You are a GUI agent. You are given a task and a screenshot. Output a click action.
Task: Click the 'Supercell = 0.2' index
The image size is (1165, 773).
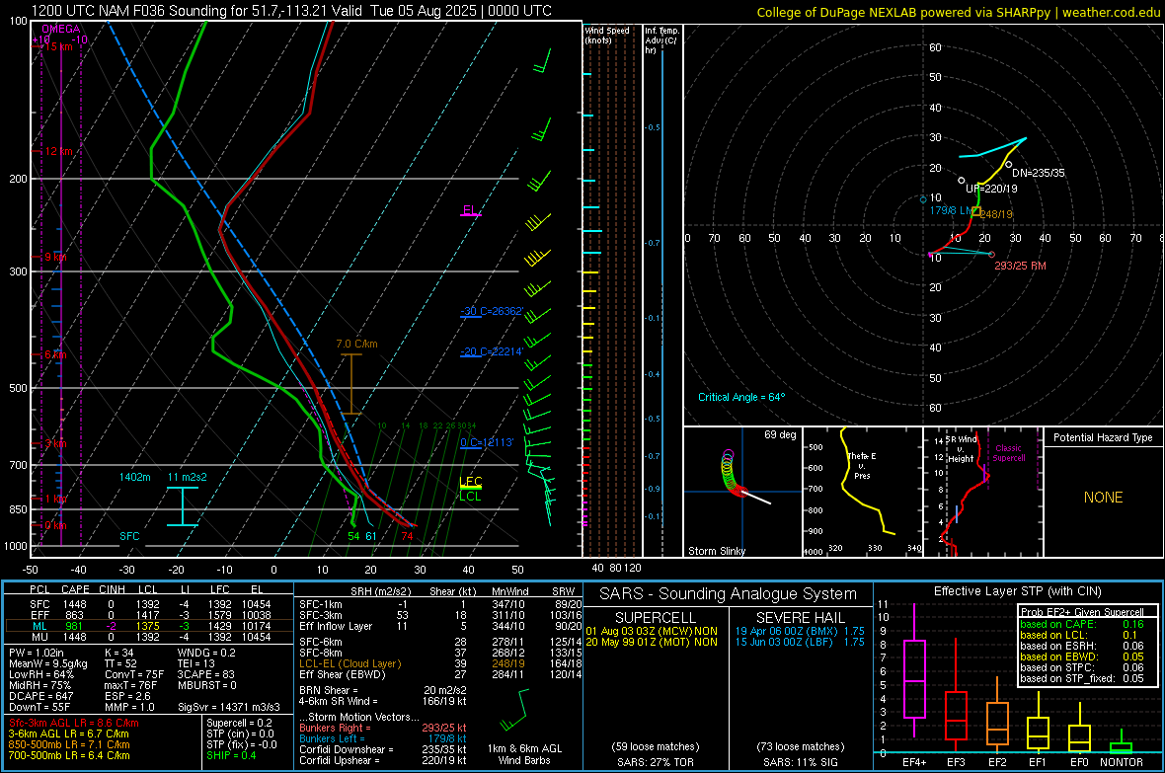(x=239, y=723)
